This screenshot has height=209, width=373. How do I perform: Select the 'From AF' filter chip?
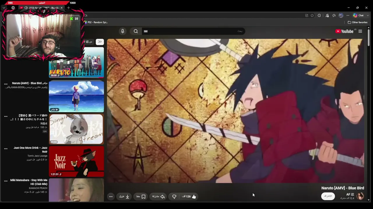coord(88,42)
